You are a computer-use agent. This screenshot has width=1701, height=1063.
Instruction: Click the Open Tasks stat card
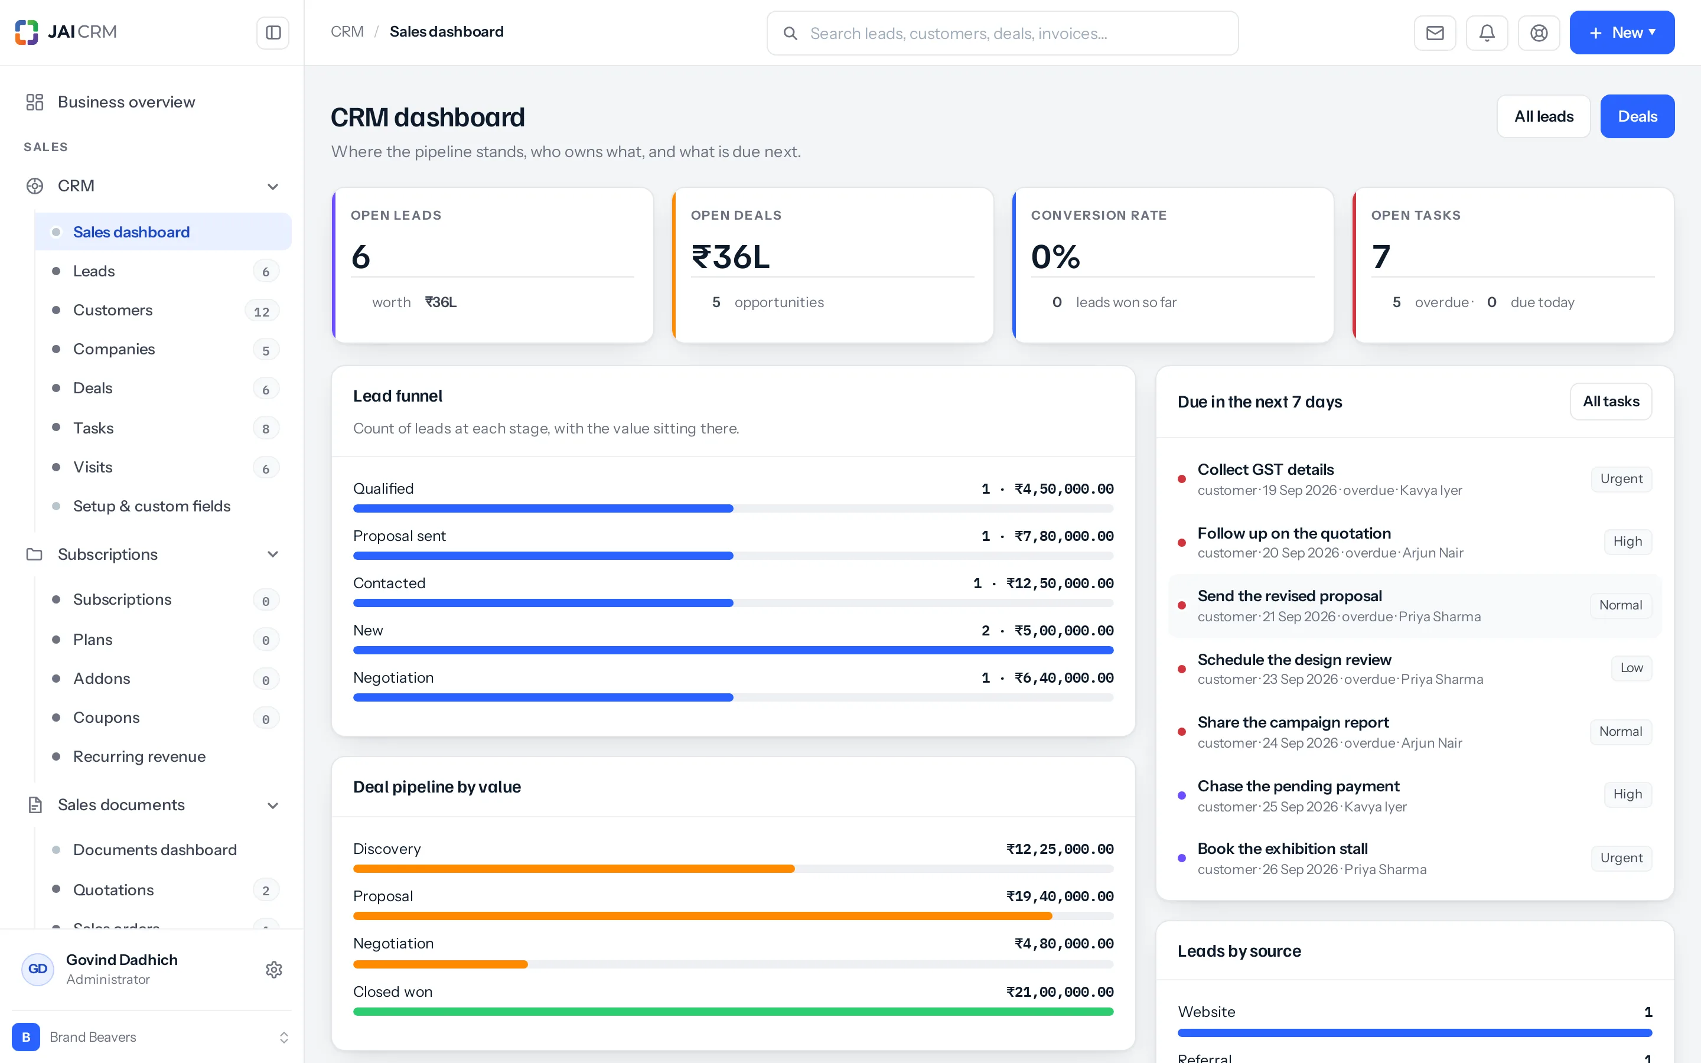1513,265
